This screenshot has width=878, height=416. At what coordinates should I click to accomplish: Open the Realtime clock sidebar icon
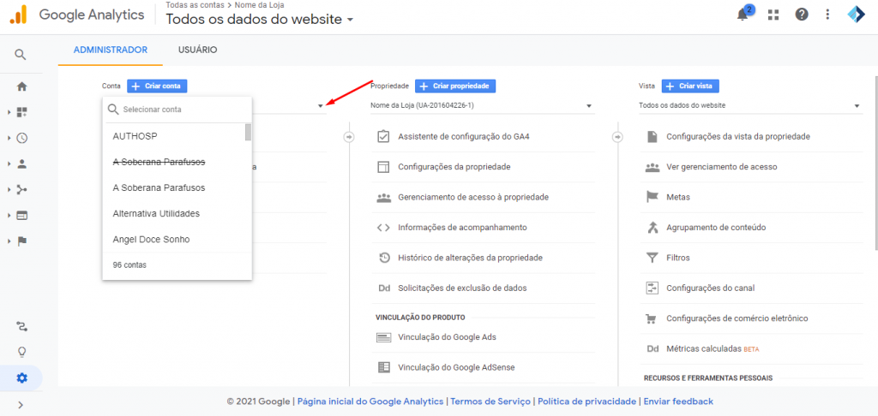[x=21, y=138]
